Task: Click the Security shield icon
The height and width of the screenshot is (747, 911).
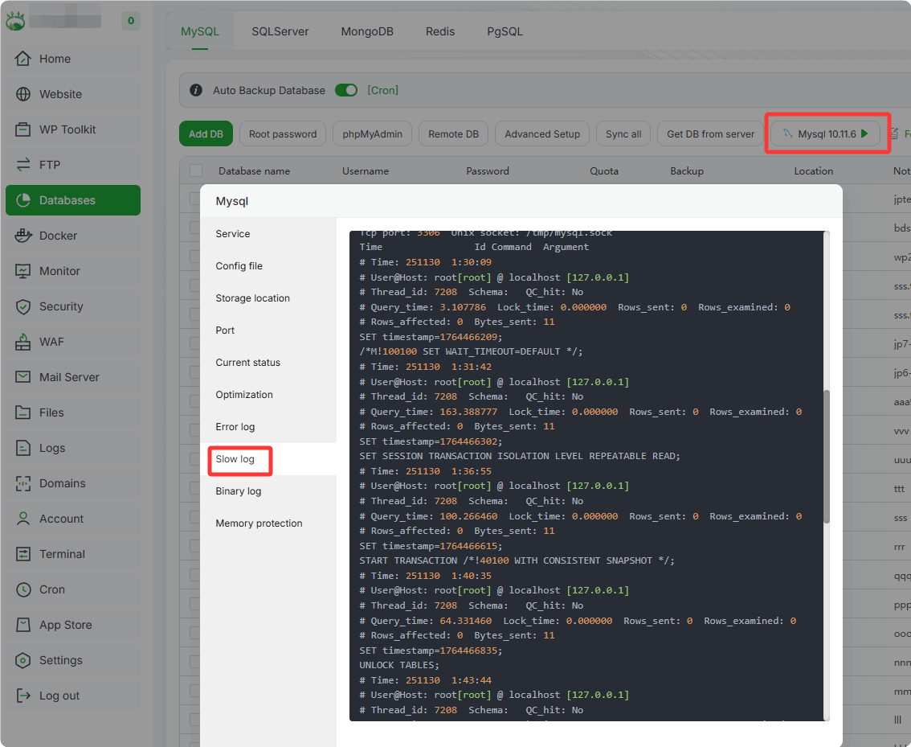Action: [23, 306]
